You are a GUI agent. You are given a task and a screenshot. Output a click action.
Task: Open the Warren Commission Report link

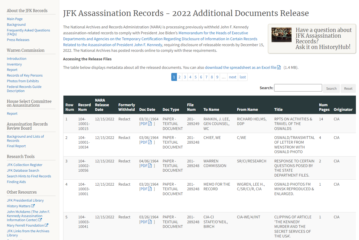12,70
